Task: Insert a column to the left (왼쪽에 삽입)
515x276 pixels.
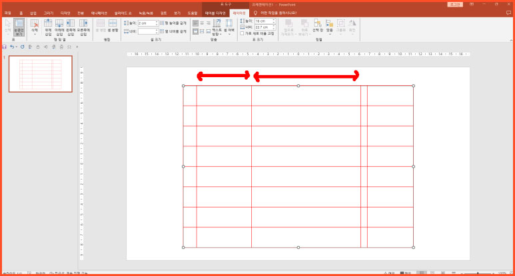Action: (71, 27)
